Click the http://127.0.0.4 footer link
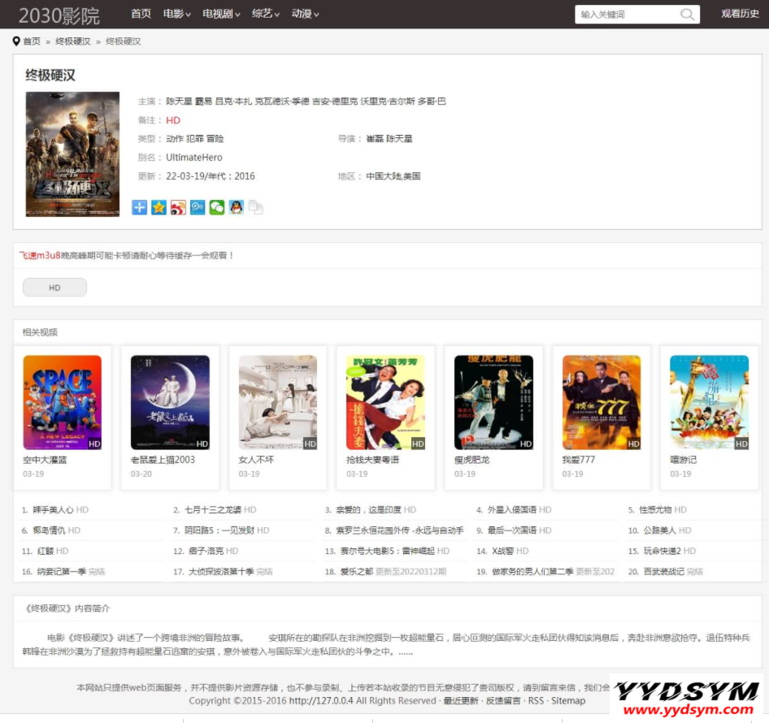769x723 pixels. pyautogui.click(x=321, y=701)
